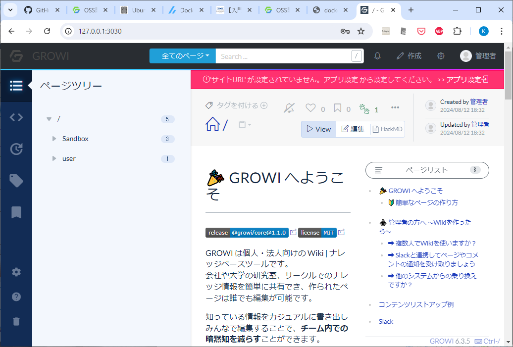Screen dimensions: 513x347
Task: Click the 作成 pencil icon to create a page
Action: click(x=403, y=56)
